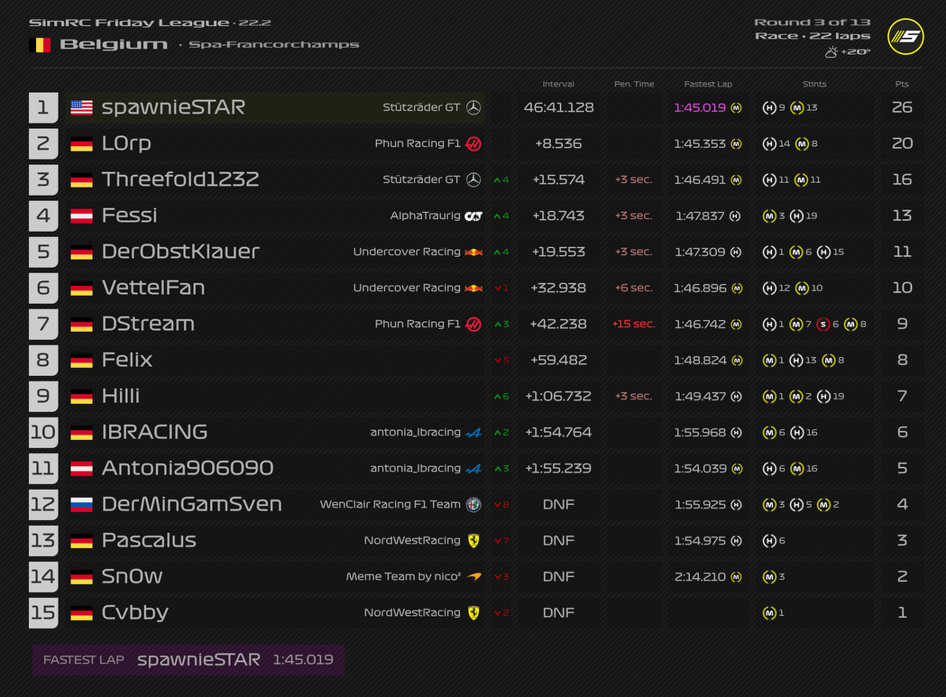Click the McLaren logo in Sn0w's row

473,576
